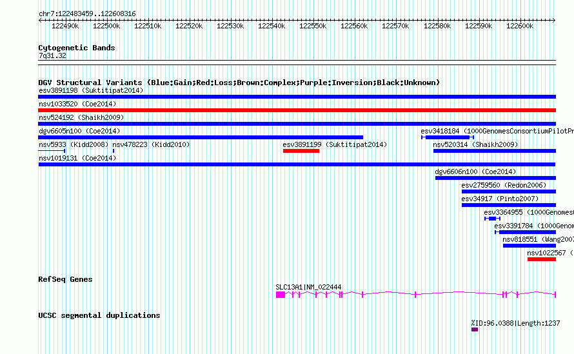
Task: Click the 122520k ruler tick label
Action: click(189, 26)
